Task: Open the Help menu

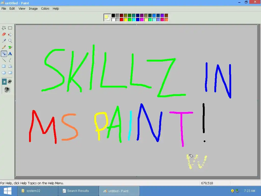Action: [56, 8]
